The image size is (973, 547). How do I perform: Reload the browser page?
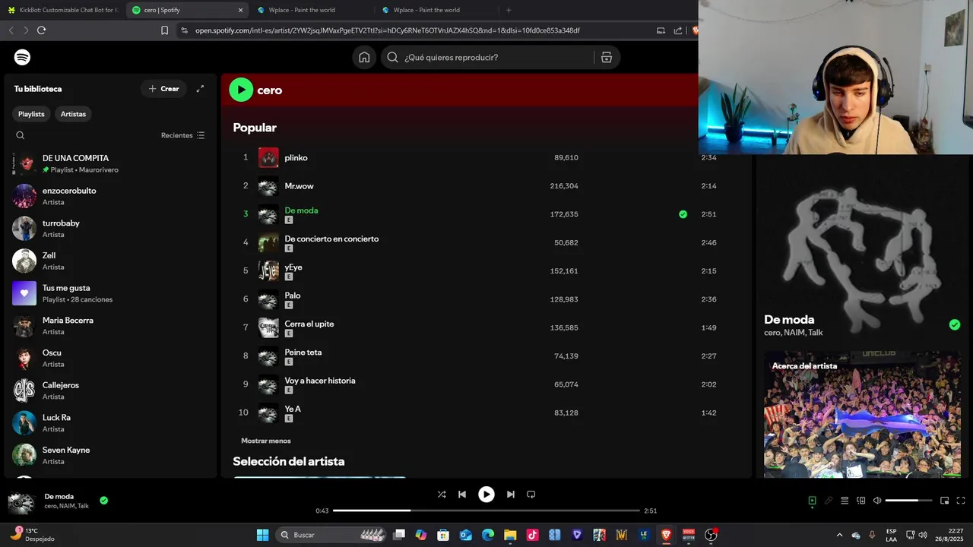41,30
